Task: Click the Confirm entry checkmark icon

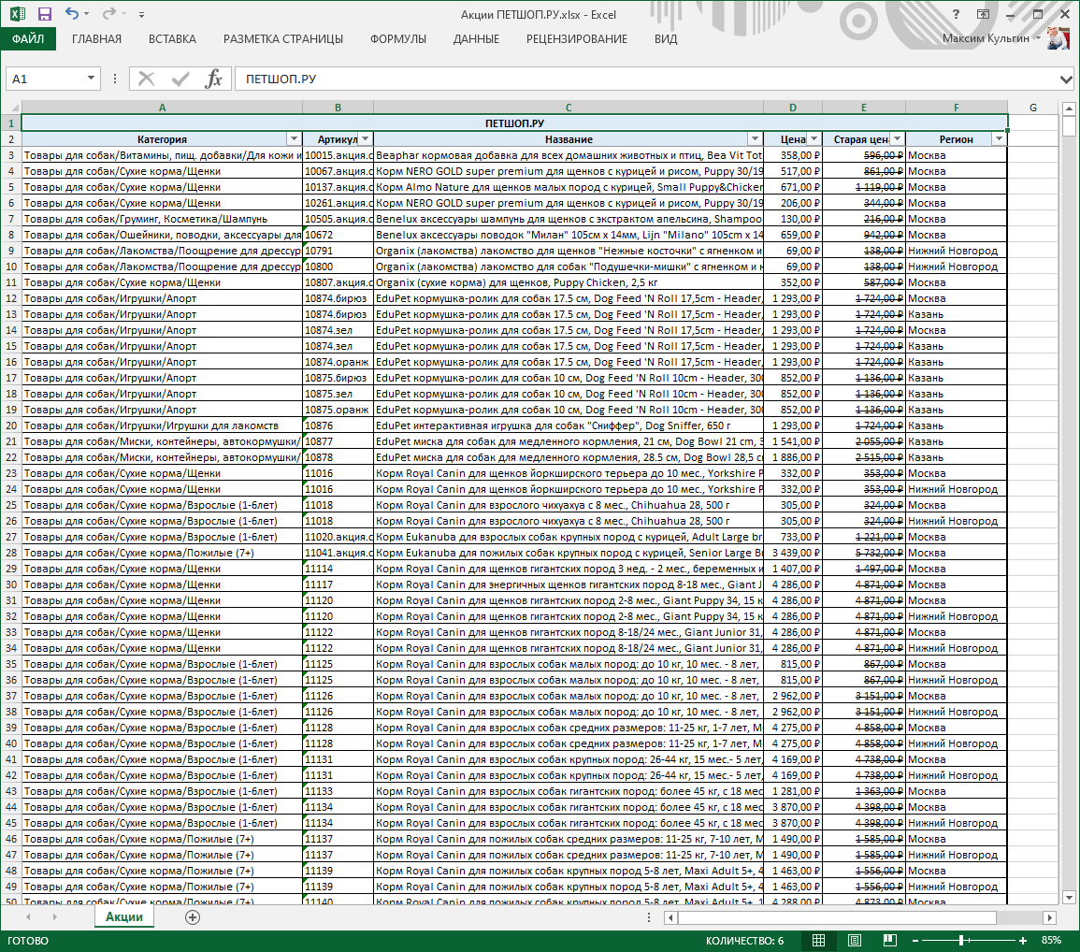Action: click(x=180, y=79)
